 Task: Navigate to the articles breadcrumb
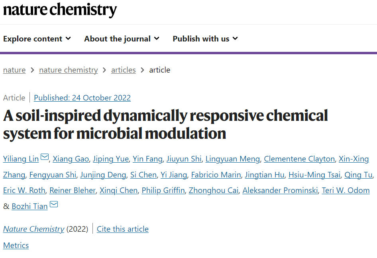pos(123,70)
